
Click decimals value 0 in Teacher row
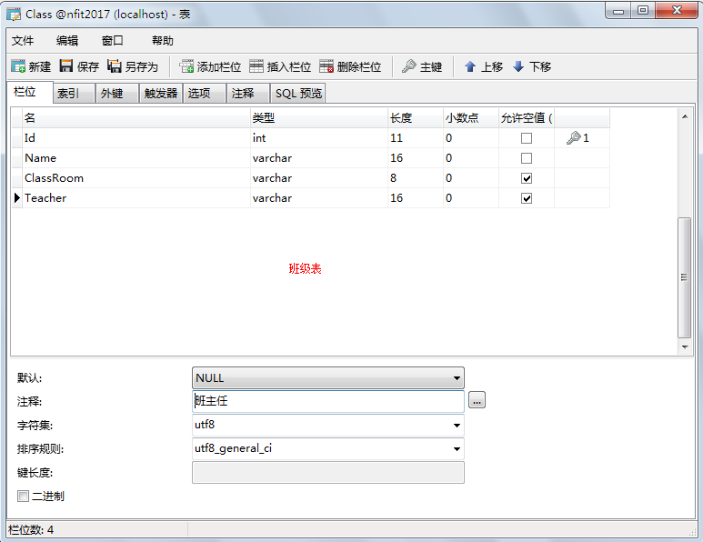448,197
